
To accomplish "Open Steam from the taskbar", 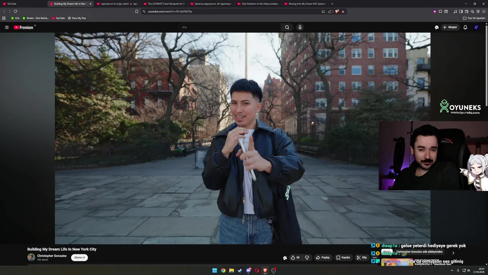I will coord(240,270).
